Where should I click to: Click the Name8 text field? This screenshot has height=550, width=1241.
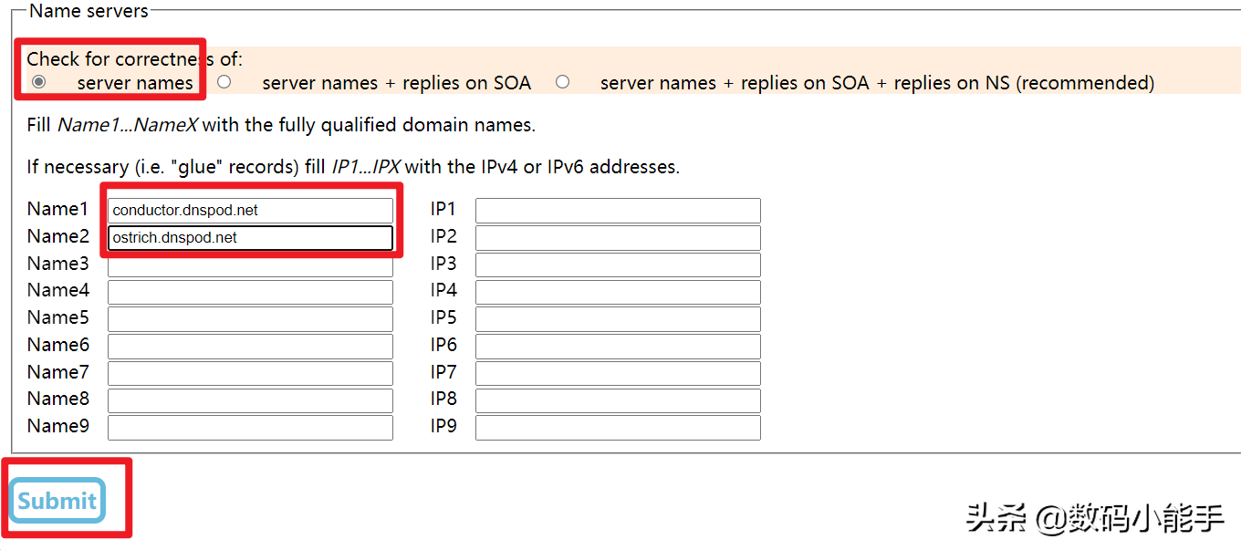pyautogui.click(x=250, y=400)
